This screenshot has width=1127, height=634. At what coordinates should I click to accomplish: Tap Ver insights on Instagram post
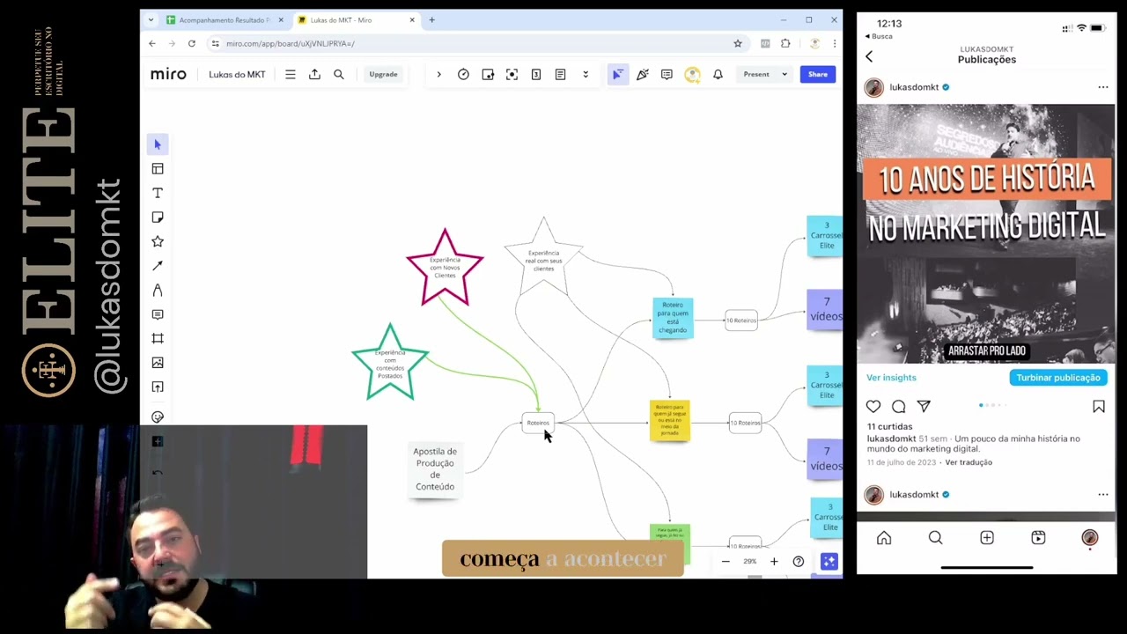tap(891, 378)
